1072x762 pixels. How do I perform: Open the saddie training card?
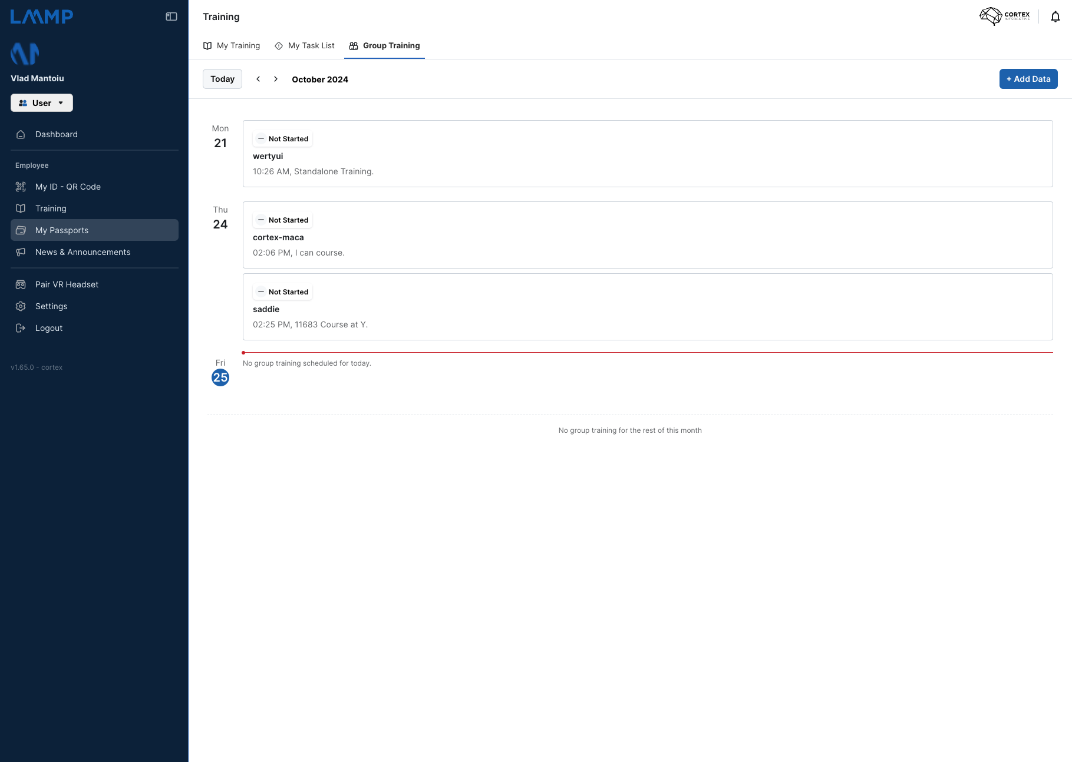click(x=648, y=307)
